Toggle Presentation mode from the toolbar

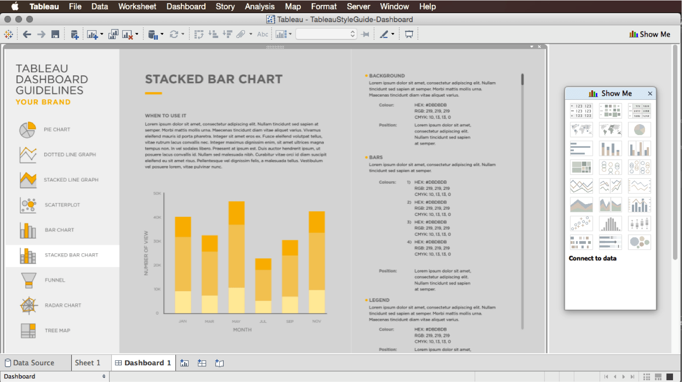click(x=409, y=34)
